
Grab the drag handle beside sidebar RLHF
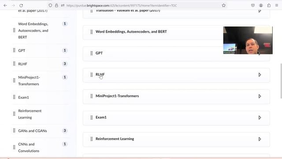click(x=14, y=64)
